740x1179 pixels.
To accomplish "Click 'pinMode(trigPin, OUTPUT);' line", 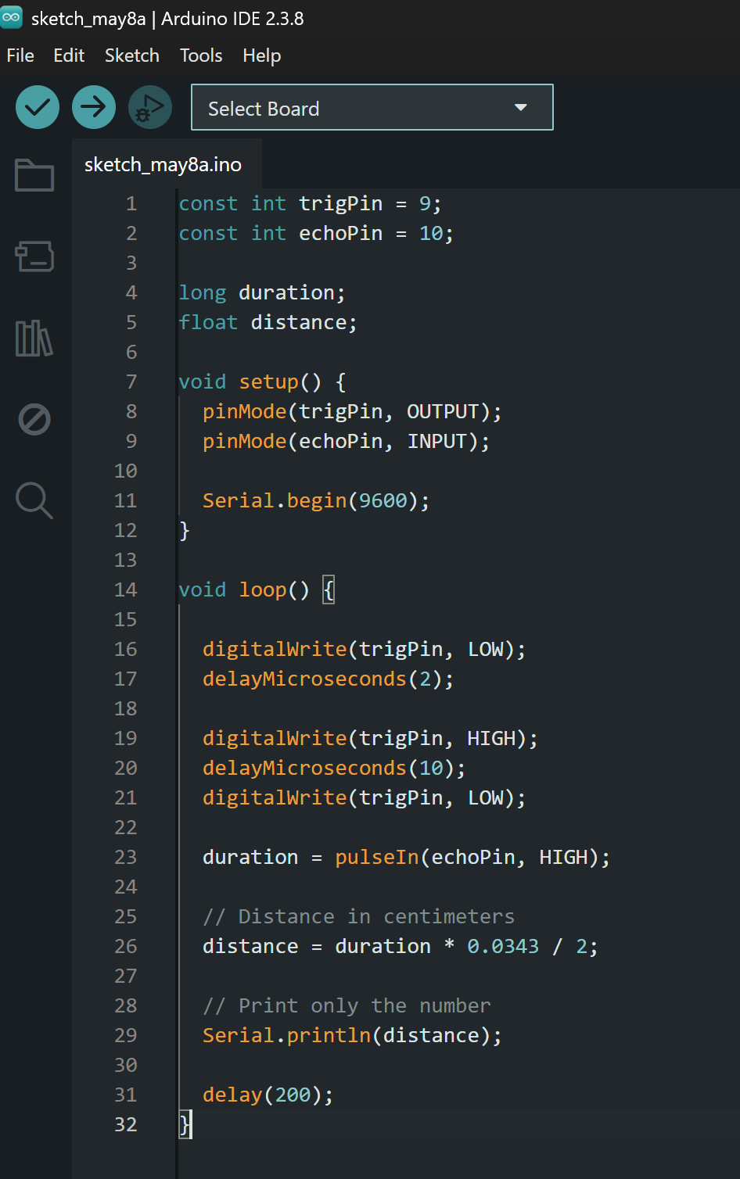I will 352,412.
